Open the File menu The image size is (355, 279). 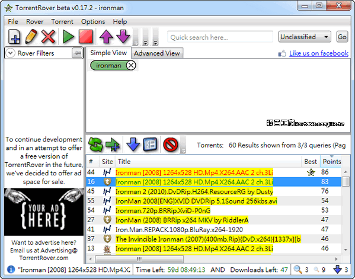(x=13, y=21)
